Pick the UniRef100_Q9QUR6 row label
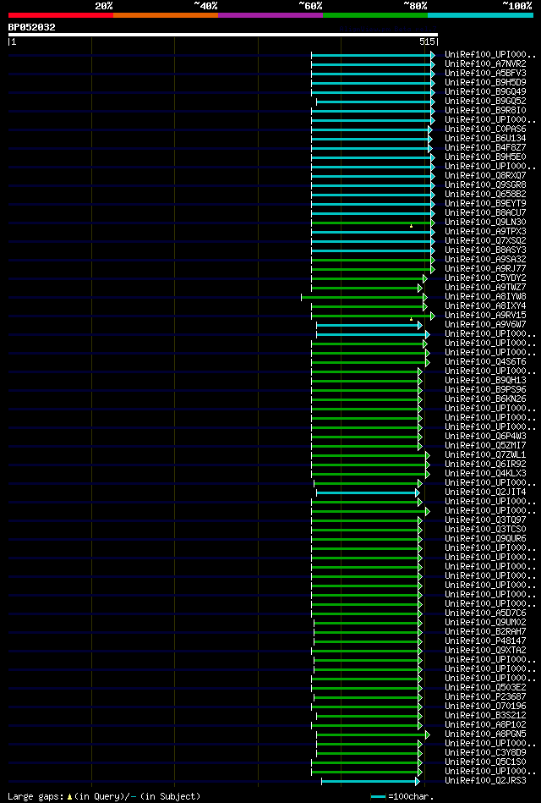Screen dimensions: 541x803 485,539
